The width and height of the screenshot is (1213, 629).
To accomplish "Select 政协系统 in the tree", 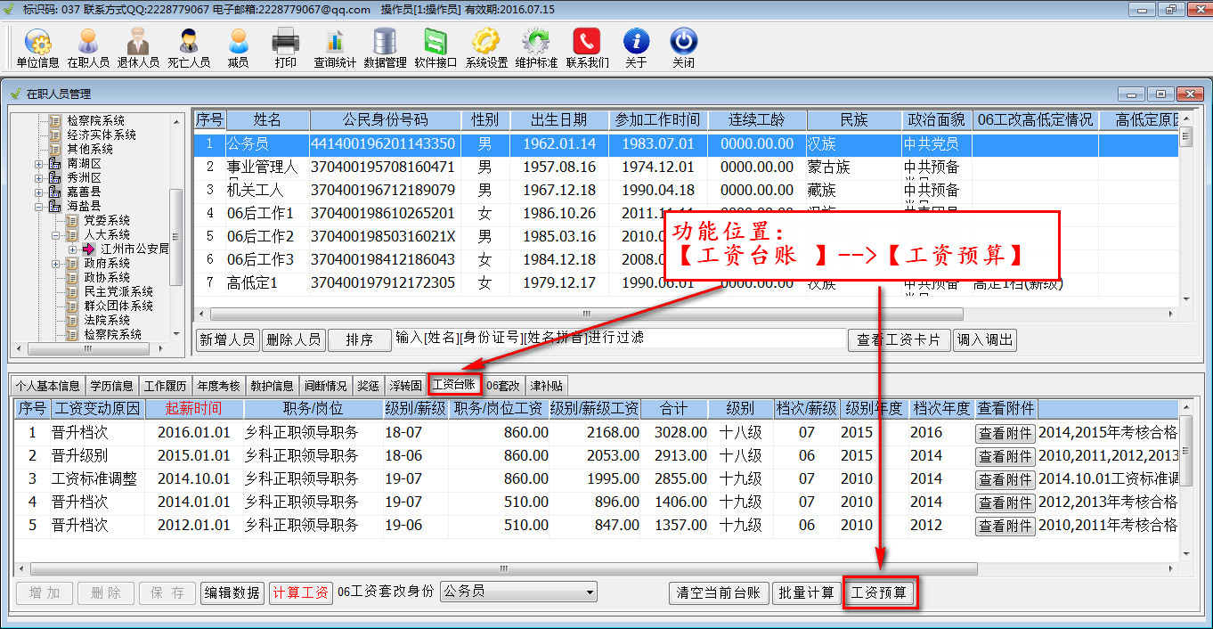I will point(107,278).
